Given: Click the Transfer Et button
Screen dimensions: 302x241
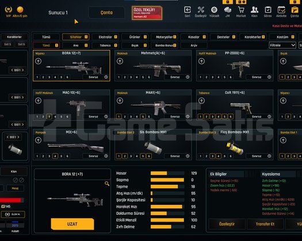Looking at the screenshot, I should pos(265,224).
